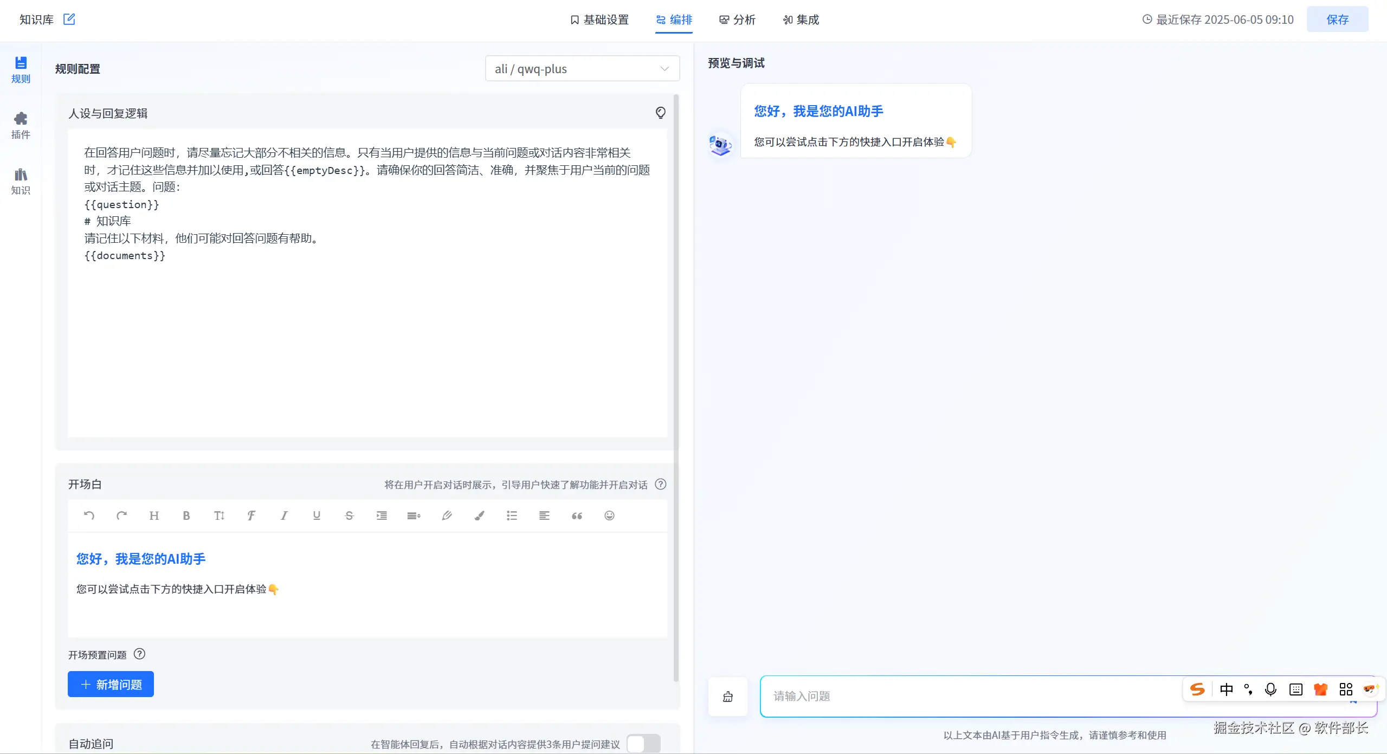
Task: Click the lightbulb icon beside 人设与回复逻辑
Action: (660, 113)
